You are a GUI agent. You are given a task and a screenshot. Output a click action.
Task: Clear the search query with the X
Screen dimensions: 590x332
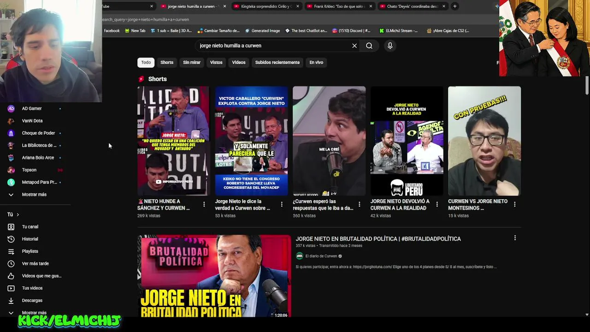(354, 46)
